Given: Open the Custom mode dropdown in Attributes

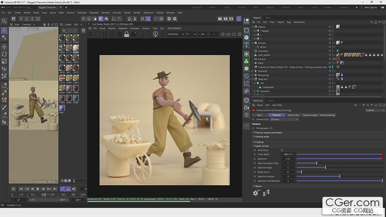Looking at the screenshot, I should click(375, 110).
